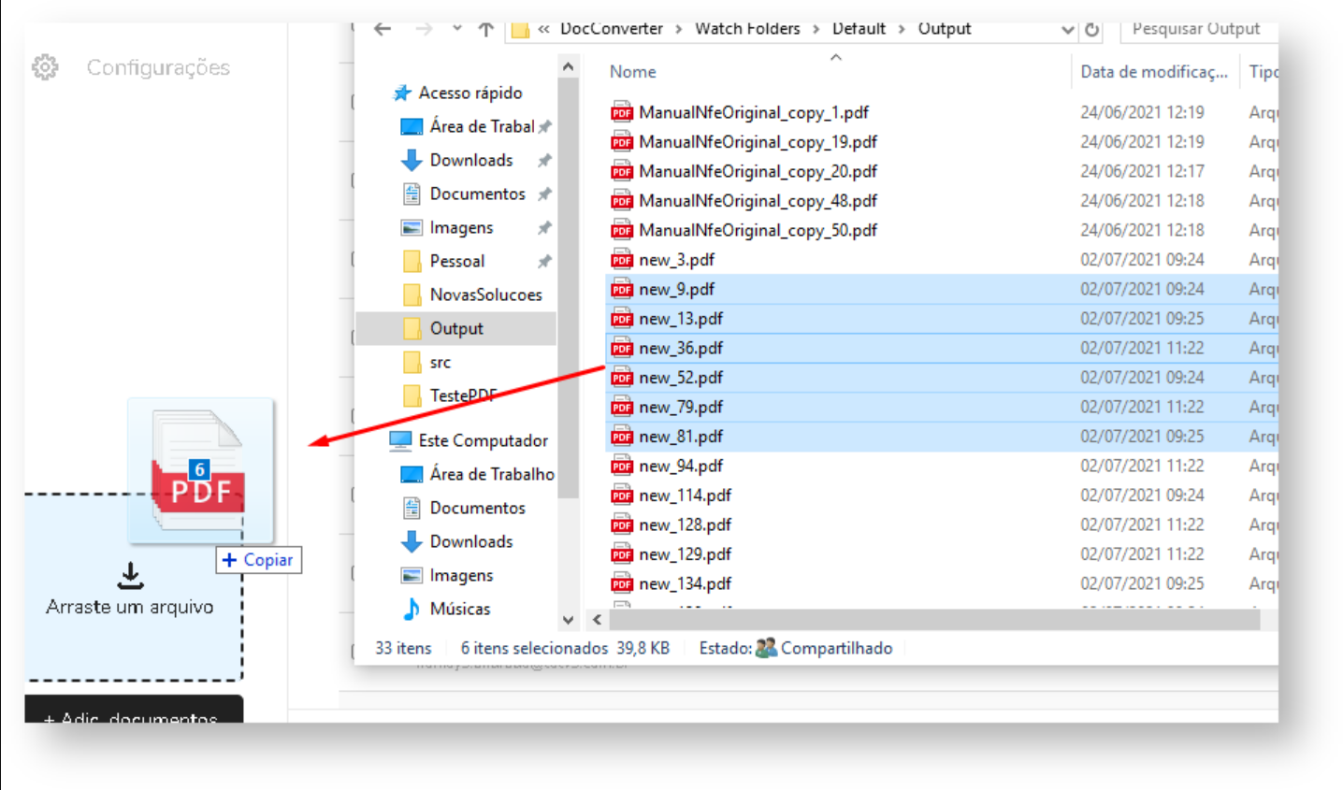Click the 24/06/2021 12:17 date cell

point(1142,171)
